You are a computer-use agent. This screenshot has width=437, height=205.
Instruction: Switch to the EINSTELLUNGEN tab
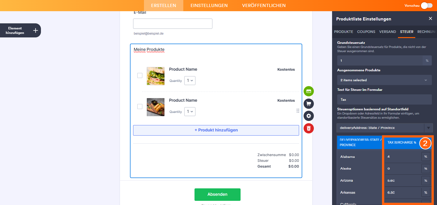(209, 5)
